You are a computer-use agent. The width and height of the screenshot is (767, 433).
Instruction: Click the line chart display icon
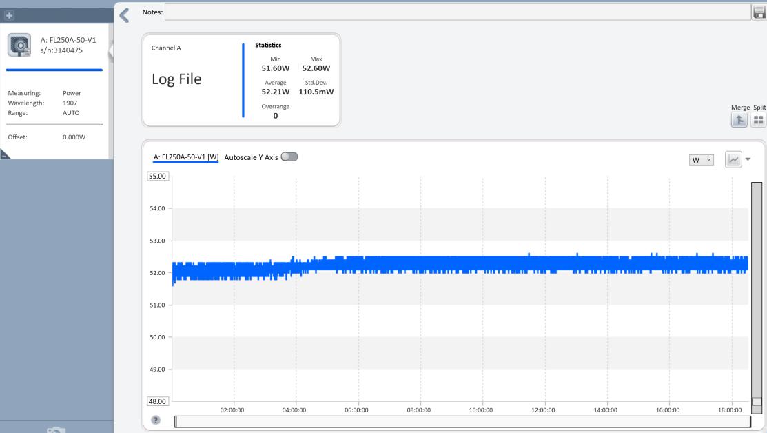pyautogui.click(x=733, y=159)
